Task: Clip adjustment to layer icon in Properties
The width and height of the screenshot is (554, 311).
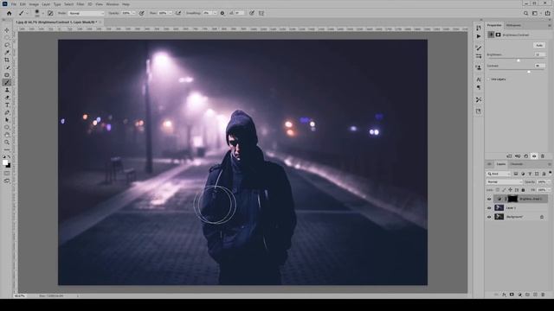Action: pyautogui.click(x=509, y=155)
